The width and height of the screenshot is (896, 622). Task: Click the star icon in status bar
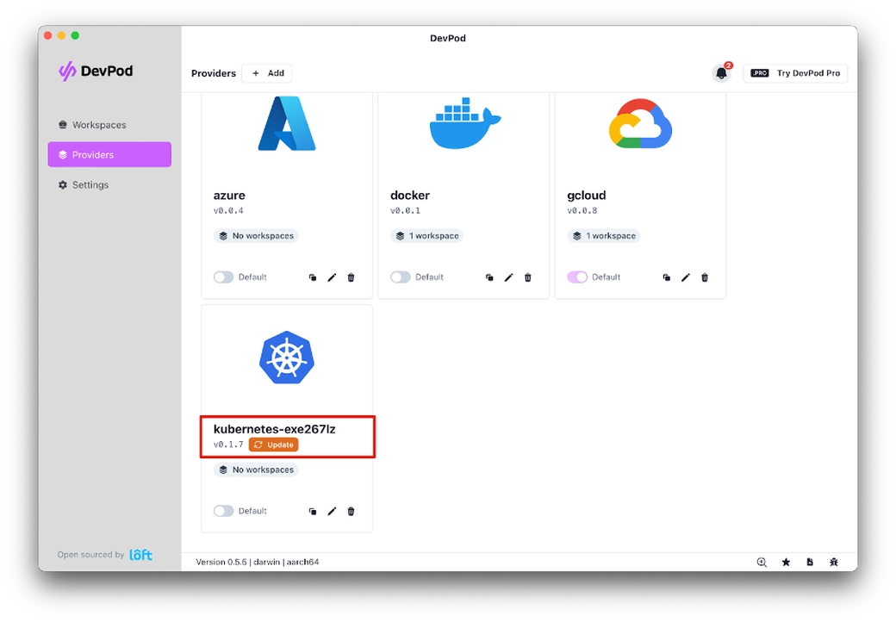click(x=787, y=562)
